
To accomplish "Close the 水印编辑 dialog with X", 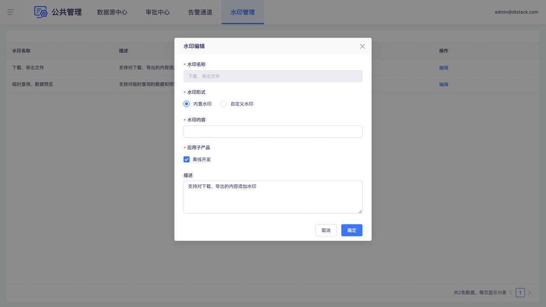I will point(362,46).
